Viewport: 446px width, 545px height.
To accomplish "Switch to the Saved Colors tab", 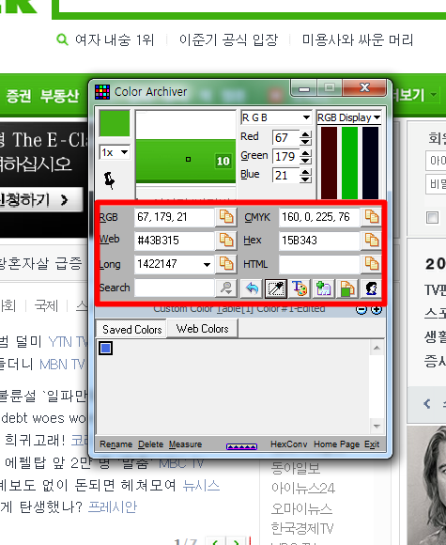I will pos(131,329).
